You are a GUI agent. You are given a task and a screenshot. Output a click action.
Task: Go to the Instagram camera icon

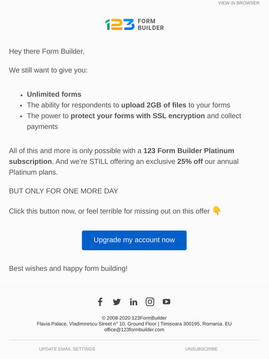coord(150,302)
